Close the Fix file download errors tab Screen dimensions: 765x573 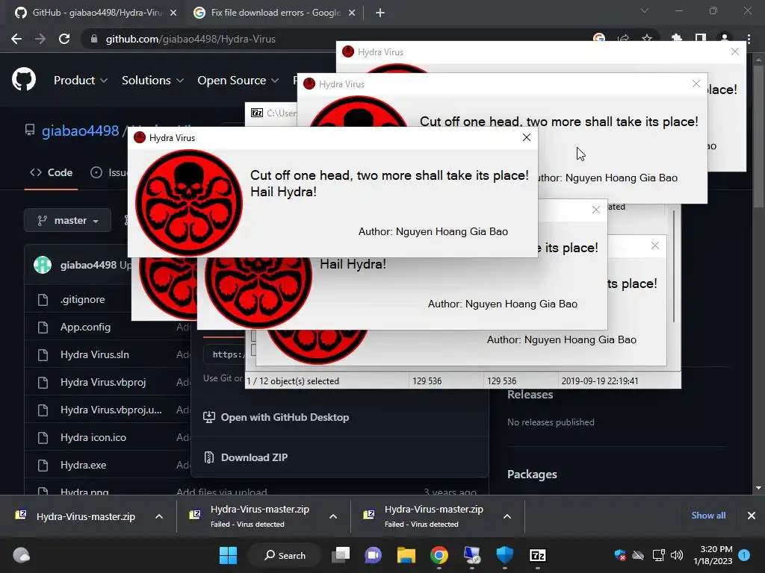(352, 13)
